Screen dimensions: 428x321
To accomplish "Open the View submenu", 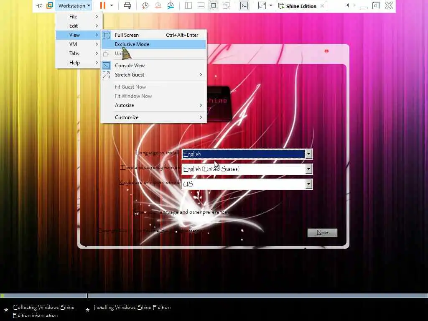I will coord(78,35).
